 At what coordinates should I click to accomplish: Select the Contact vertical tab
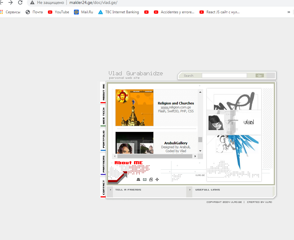pyautogui.click(x=103, y=187)
